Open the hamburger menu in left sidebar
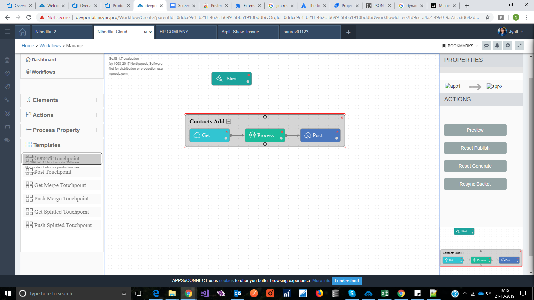Image resolution: width=534 pixels, height=300 pixels. [8, 32]
